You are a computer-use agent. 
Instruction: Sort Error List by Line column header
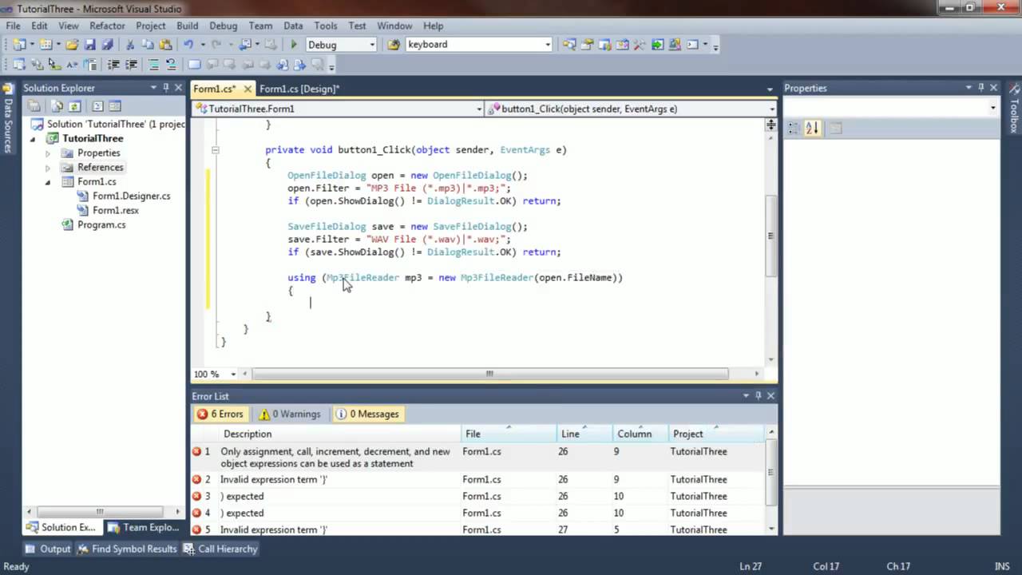[x=584, y=434]
